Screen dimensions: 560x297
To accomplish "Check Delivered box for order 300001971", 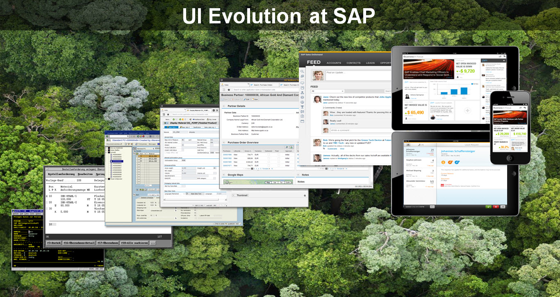I will click(x=269, y=166).
